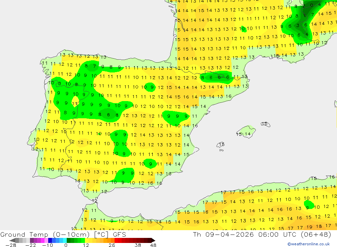
Task: Select the 19 map value near the 18
Action: [309, 227]
